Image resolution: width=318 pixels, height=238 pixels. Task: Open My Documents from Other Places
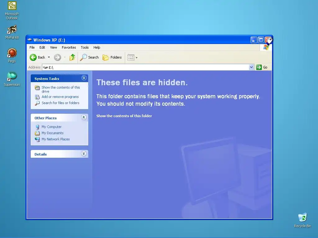click(52, 133)
